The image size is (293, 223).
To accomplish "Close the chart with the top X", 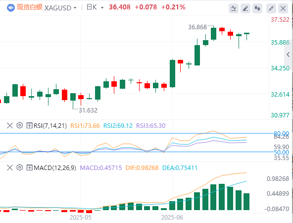I will tap(283, 8).
